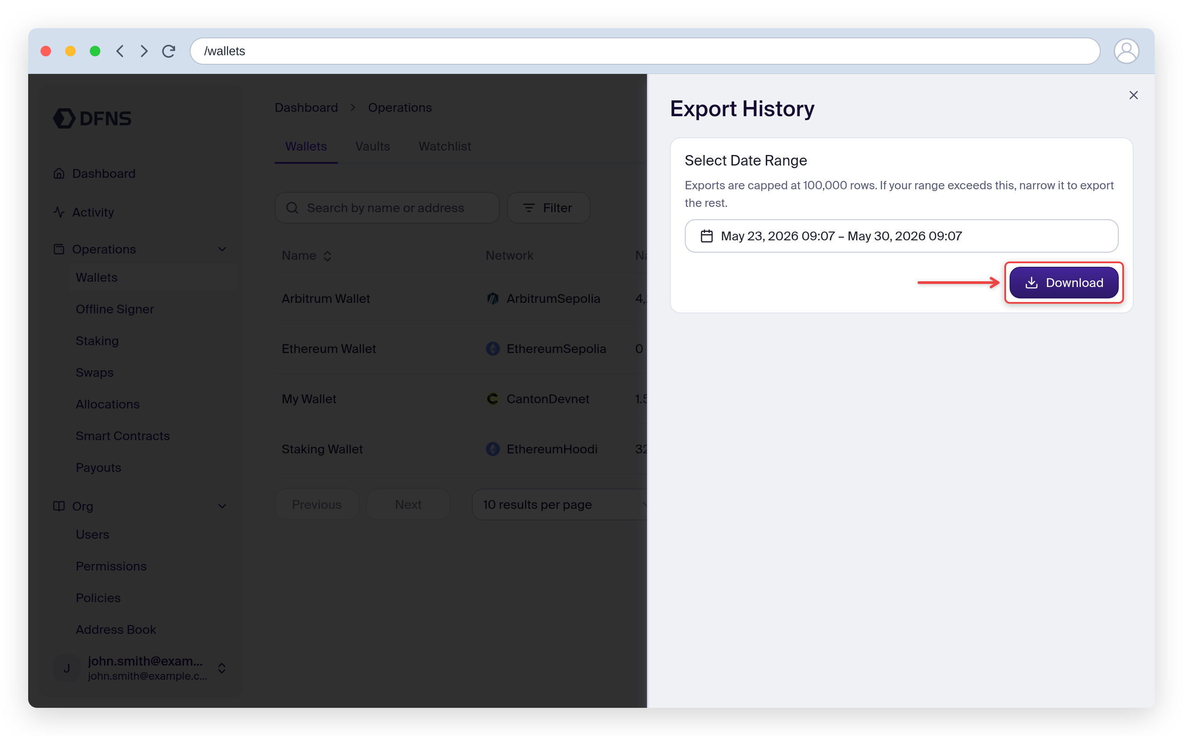
Task: Click the yellow minimize dot
Action: (x=70, y=51)
